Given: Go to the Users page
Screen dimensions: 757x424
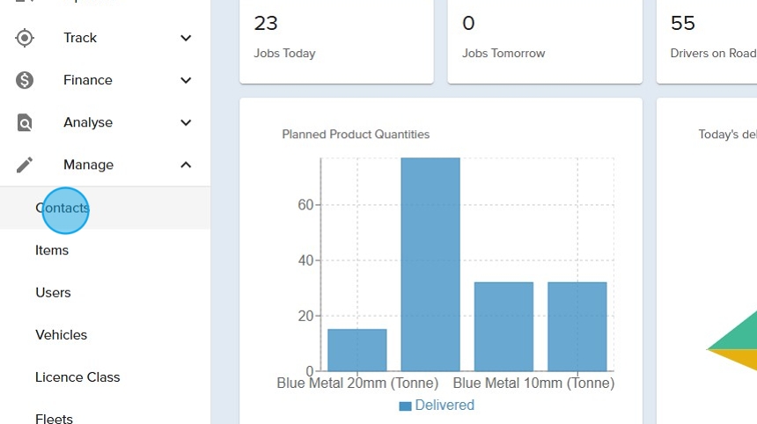Looking at the screenshot, I should coord(53,293).
